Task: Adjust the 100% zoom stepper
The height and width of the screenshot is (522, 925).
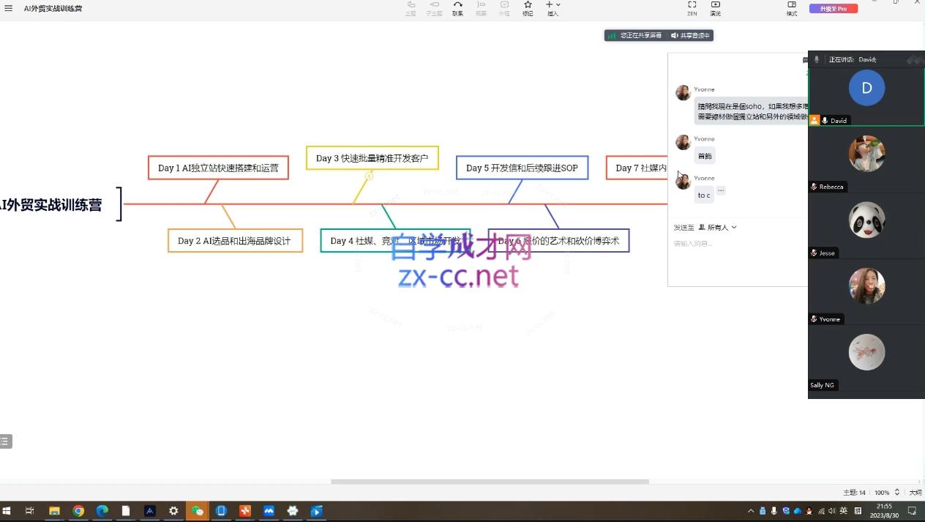Action: tap(897, 493)
